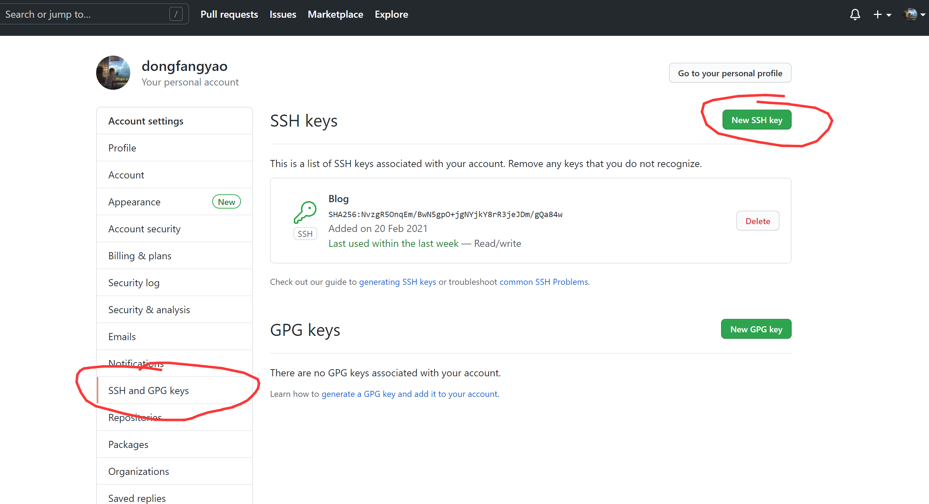The image size is (929, 504).
Task: Select Security & analysis in the sidebar
Action: (x=175, y=310)
